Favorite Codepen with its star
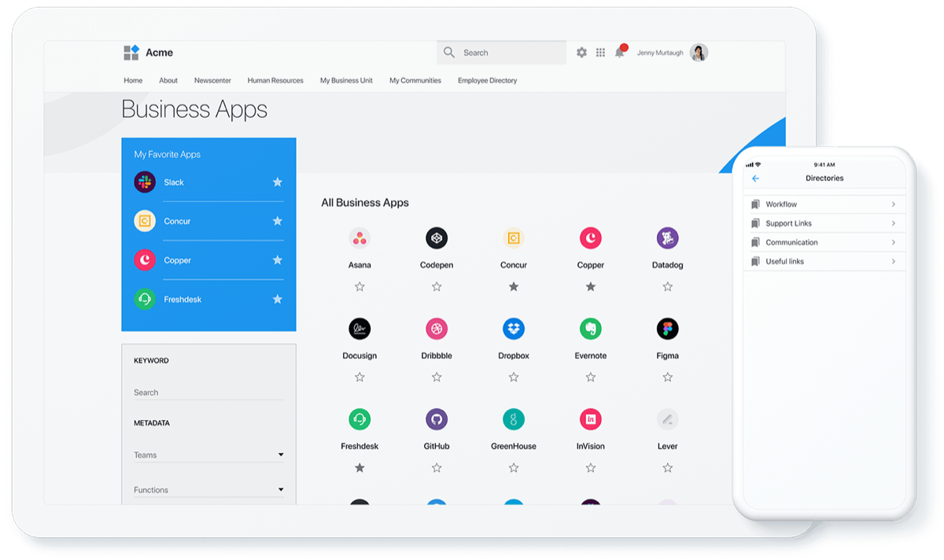944x560 pixels. (x=437, y=286)
